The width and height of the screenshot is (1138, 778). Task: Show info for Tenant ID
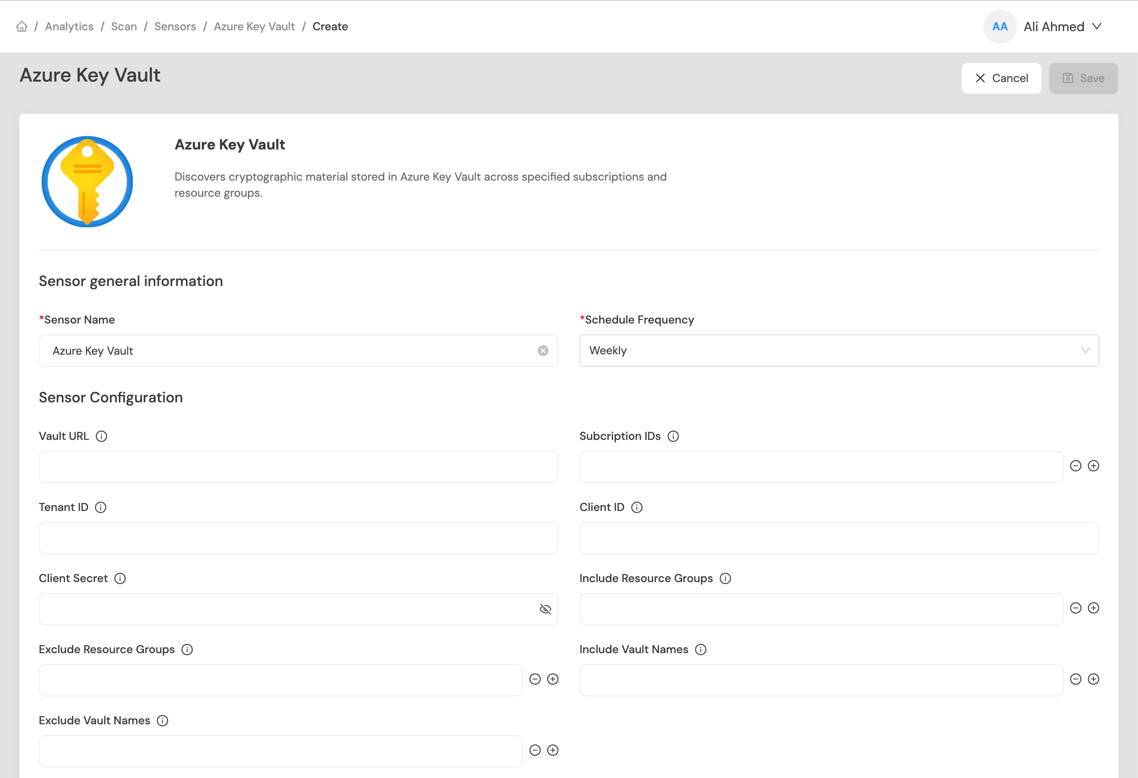[100, 507]
